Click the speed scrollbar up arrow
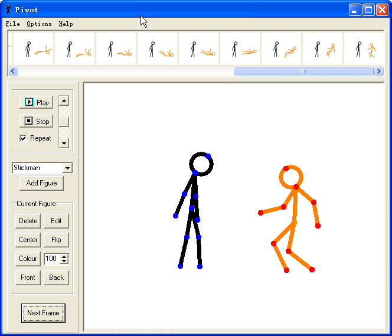Viewport: 392px width, 336px height. [64, 100]
